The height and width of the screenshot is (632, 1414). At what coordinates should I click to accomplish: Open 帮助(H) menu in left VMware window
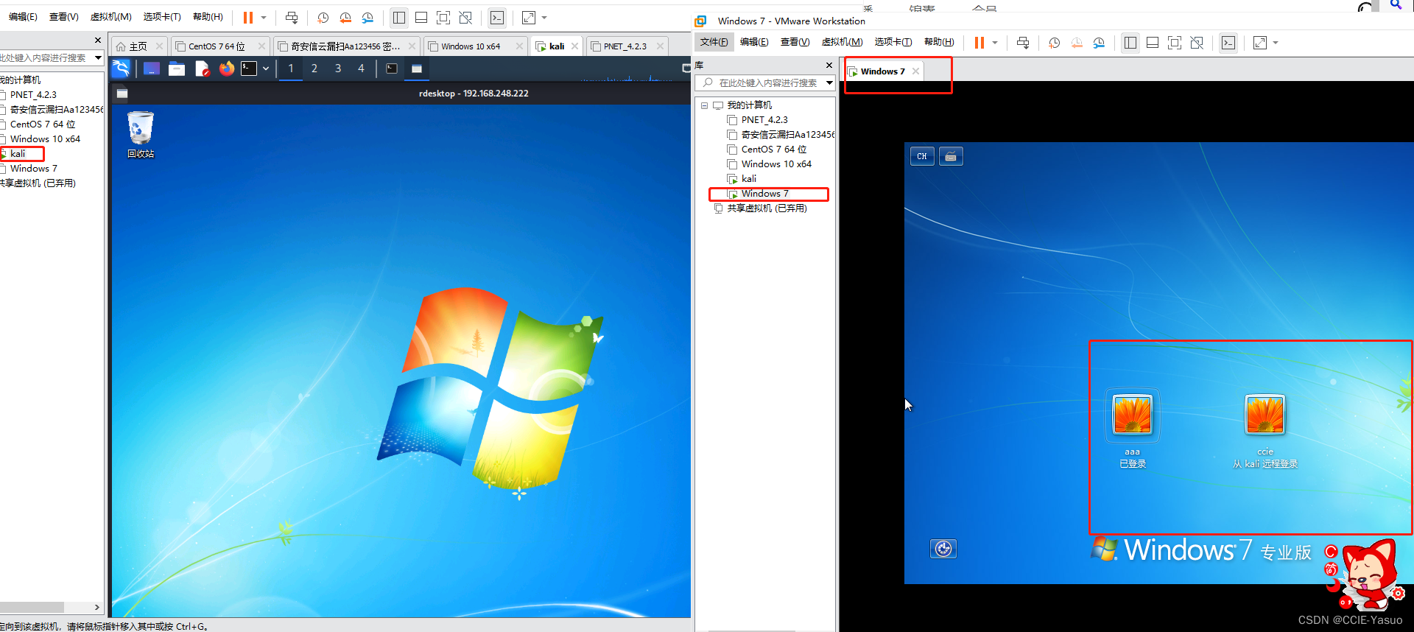pyautogui.click(x=208, y=17)
